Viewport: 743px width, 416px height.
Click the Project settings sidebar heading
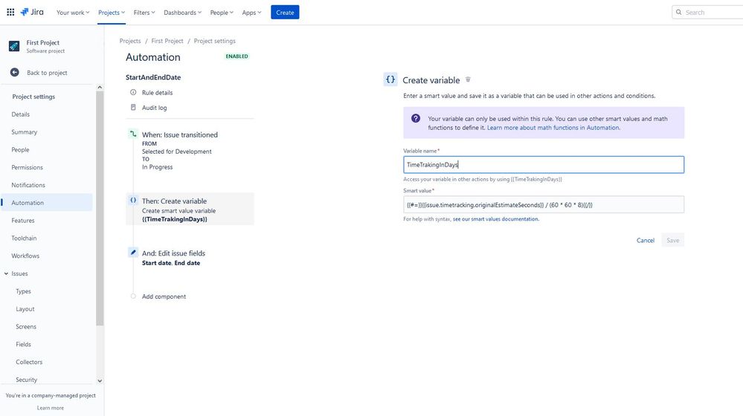tap(33, 97)
